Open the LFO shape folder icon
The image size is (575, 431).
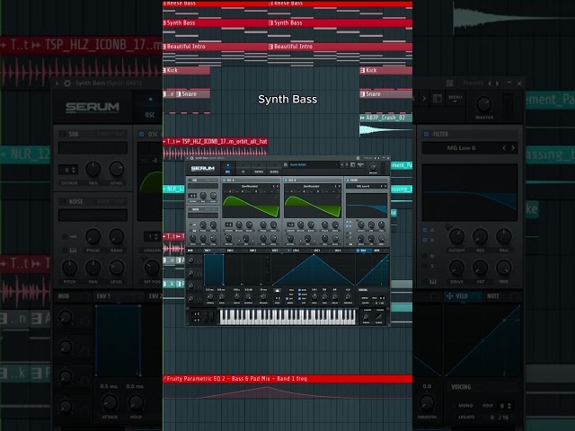[278, 290]
